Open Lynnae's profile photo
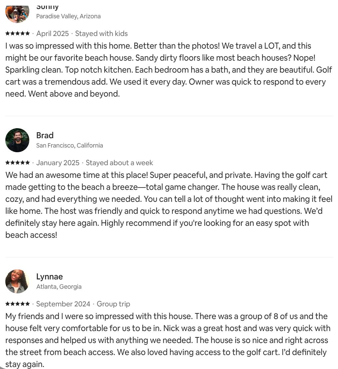The width and height of the screenshot is (338, 369). click(x=17, y=281)
